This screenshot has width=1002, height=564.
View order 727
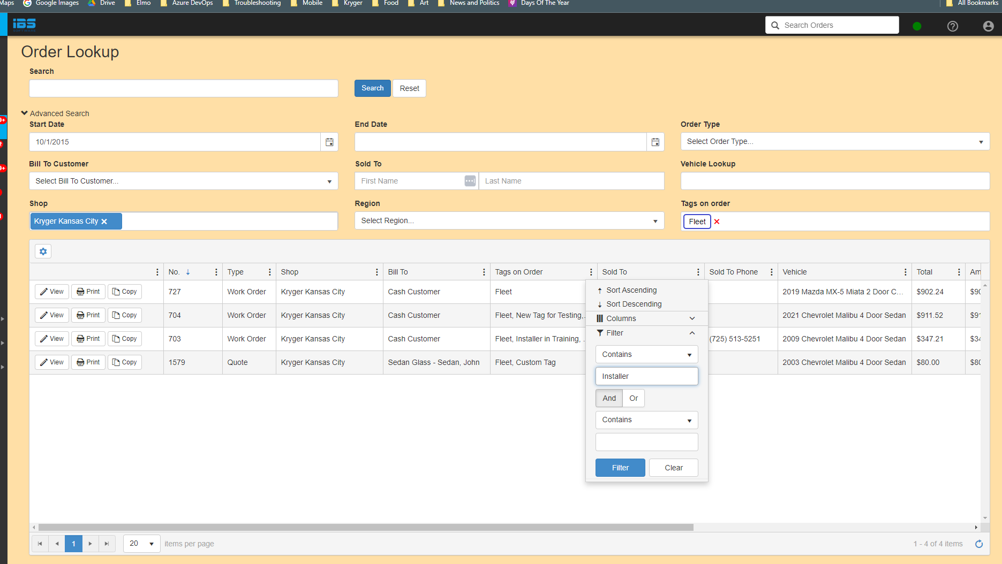pos(52,292)
